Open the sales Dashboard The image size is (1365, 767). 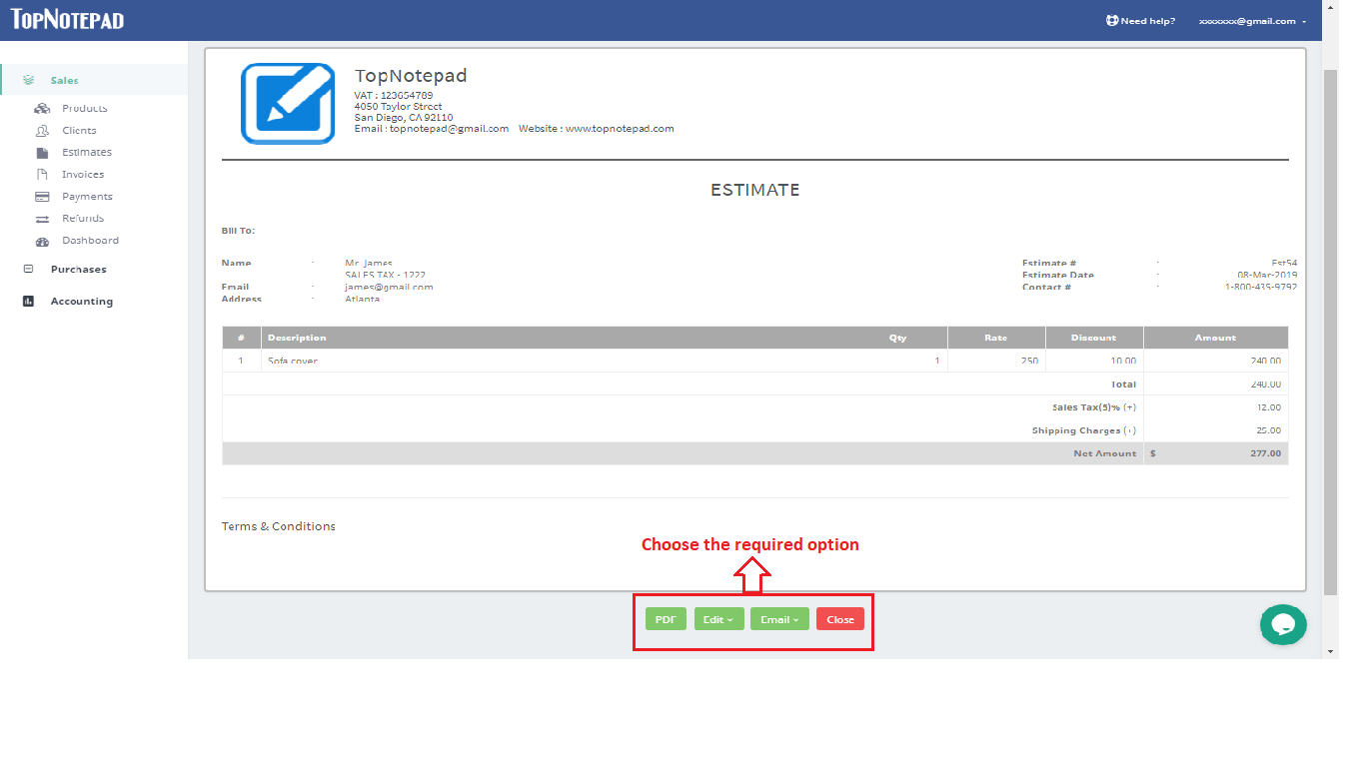pyautogui.click(x=90, y=241)
